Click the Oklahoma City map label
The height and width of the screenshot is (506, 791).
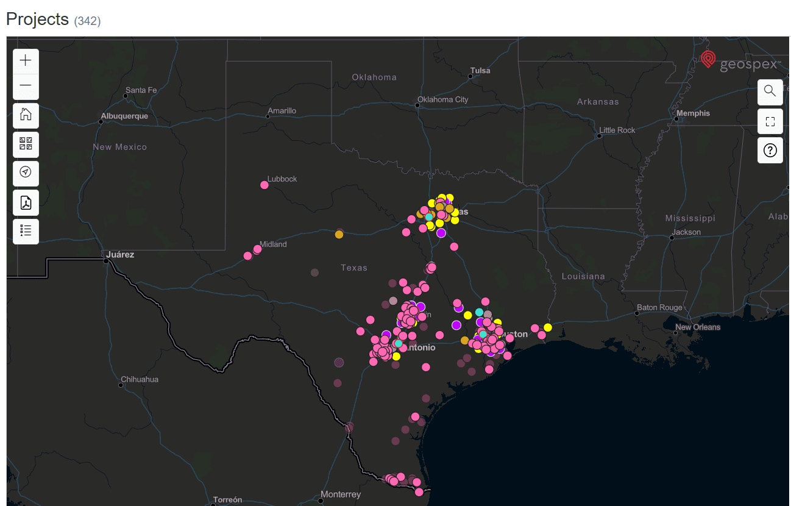point(442,99)
